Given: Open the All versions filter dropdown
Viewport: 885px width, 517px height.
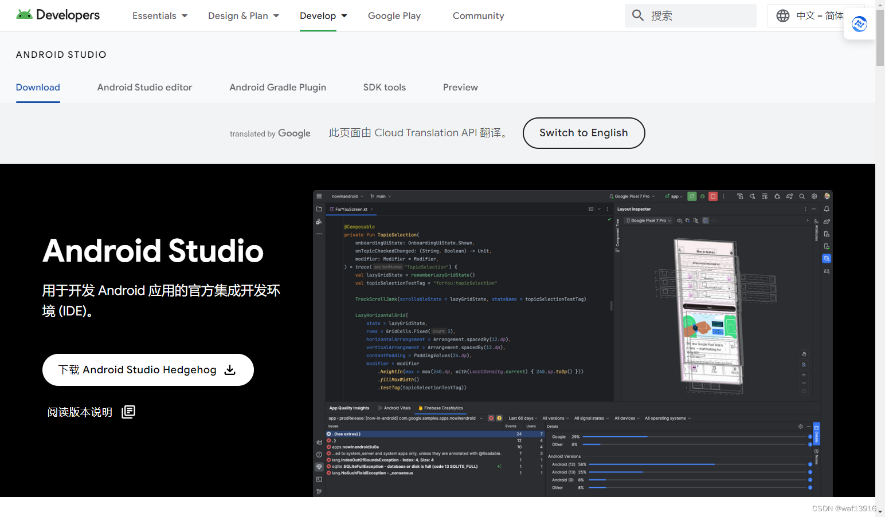Looking at the screenshot, I should (555, 418).
